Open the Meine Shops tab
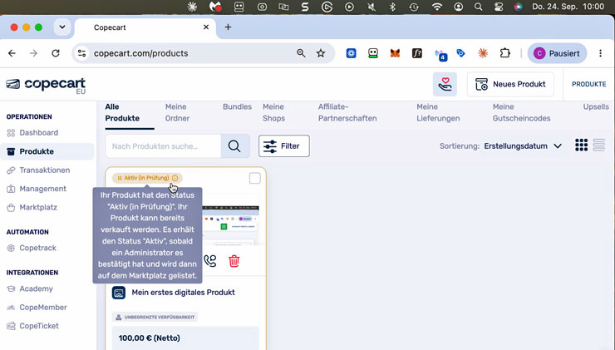This screenshot has width=615, height=350. (273, 112)
